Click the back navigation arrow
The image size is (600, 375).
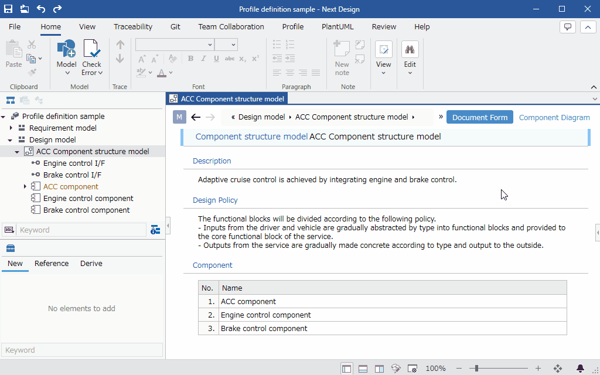pos(196,117)
